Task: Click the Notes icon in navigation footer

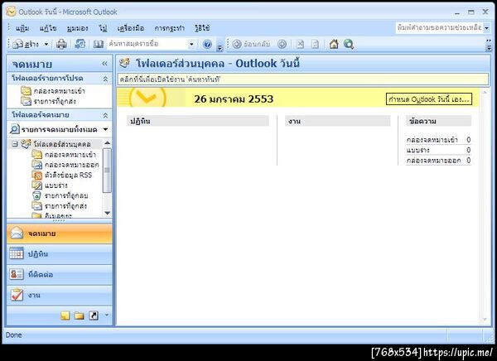Action: click(x=65, y=315)
